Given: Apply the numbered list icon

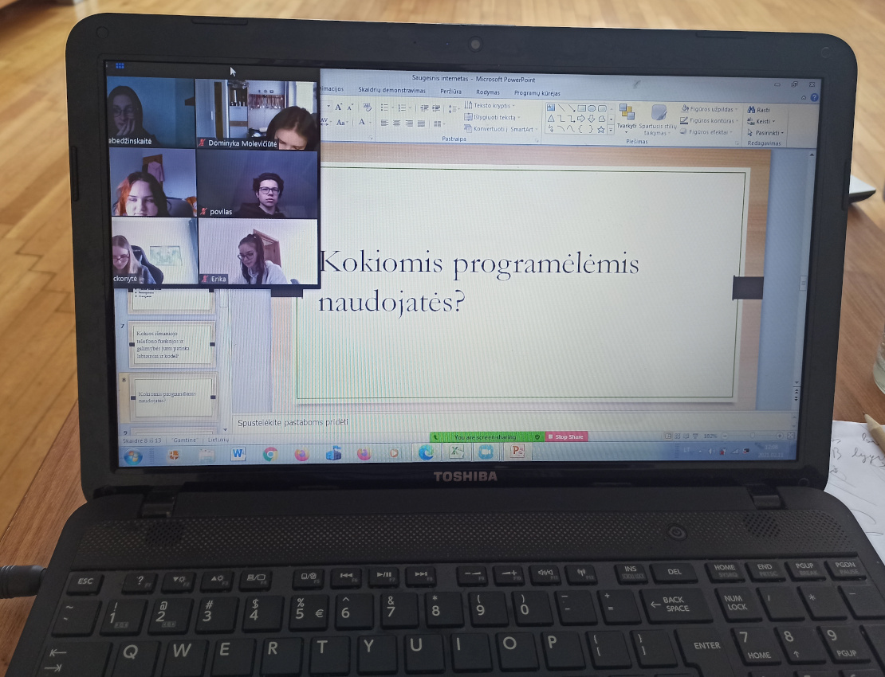Looking at the screenshot, I should click(x=402, y=108).
